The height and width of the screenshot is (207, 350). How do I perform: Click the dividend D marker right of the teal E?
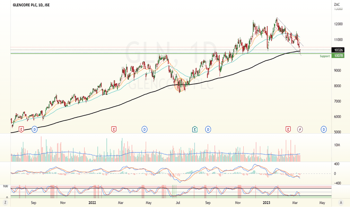click(208, 129)
